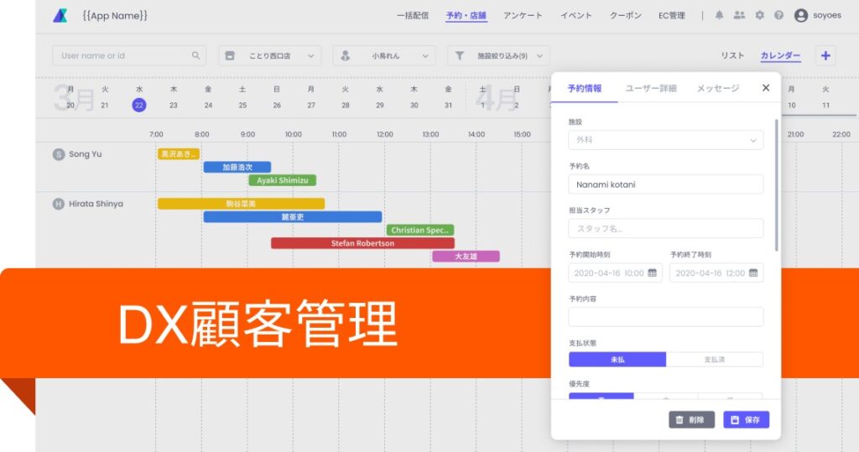The height and width of the screenshot is (452, 859).
Task: Click the Song Yu avatar icon
Action: tap(59, 154)
